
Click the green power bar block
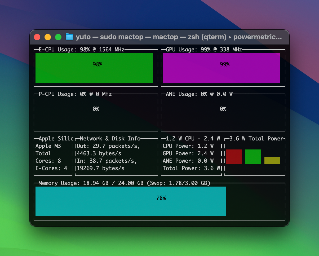tap(253, 157)
